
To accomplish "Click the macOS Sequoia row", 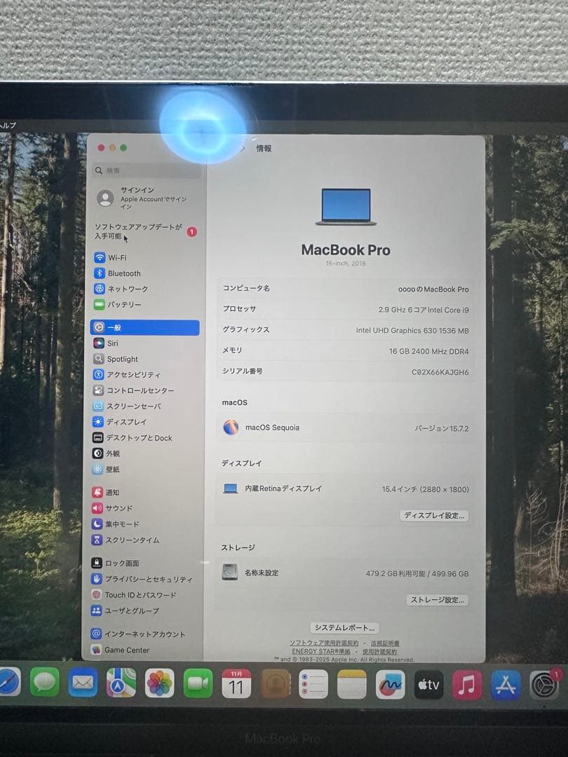I will coord(346,428).
